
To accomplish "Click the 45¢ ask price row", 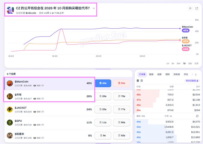I will coord(168,110).
